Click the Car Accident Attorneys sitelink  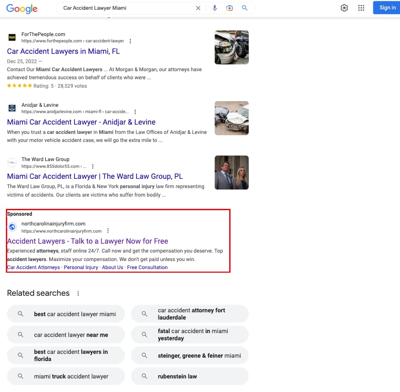[33, 267]
